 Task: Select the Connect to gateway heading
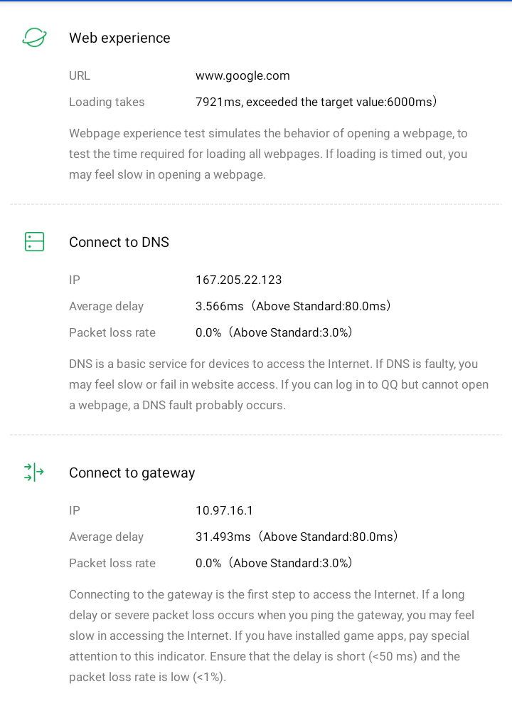click(x=132, y=473)
